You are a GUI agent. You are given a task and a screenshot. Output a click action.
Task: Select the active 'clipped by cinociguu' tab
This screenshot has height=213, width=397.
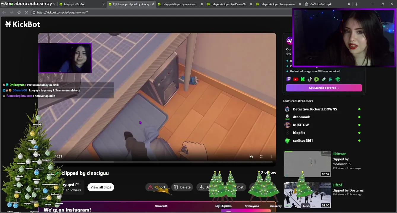131,4
